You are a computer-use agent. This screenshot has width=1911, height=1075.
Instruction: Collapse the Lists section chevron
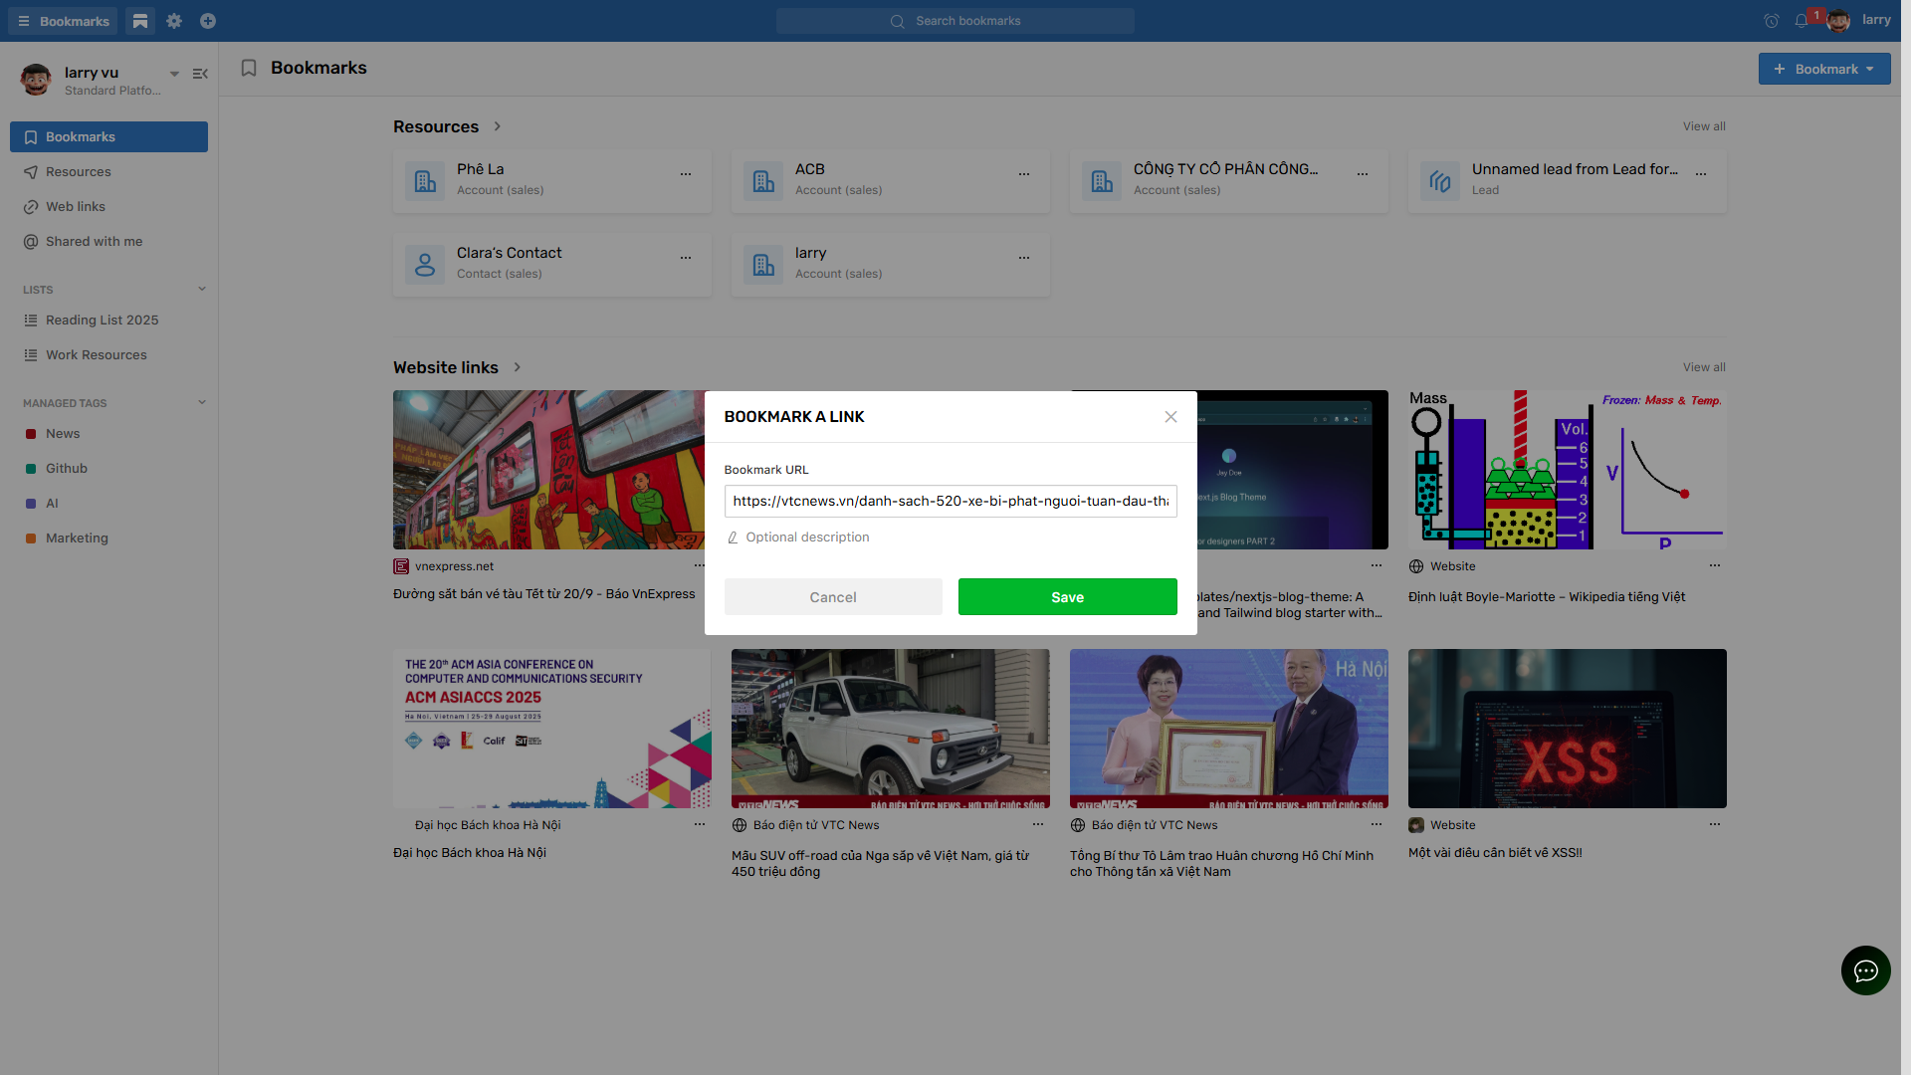tap(202, 290)
